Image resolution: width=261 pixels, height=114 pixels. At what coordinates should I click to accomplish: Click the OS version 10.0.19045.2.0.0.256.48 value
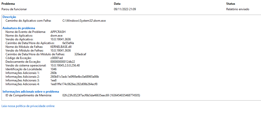tap(65, 65)
